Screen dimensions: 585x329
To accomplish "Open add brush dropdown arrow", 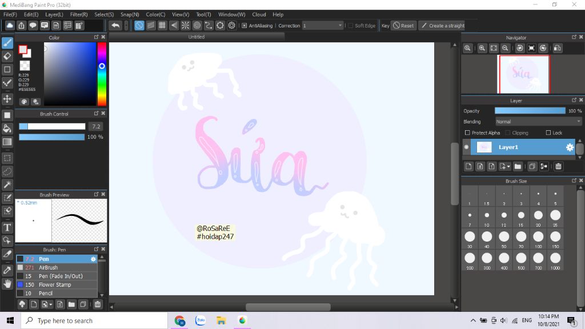I will coord(51,304).
